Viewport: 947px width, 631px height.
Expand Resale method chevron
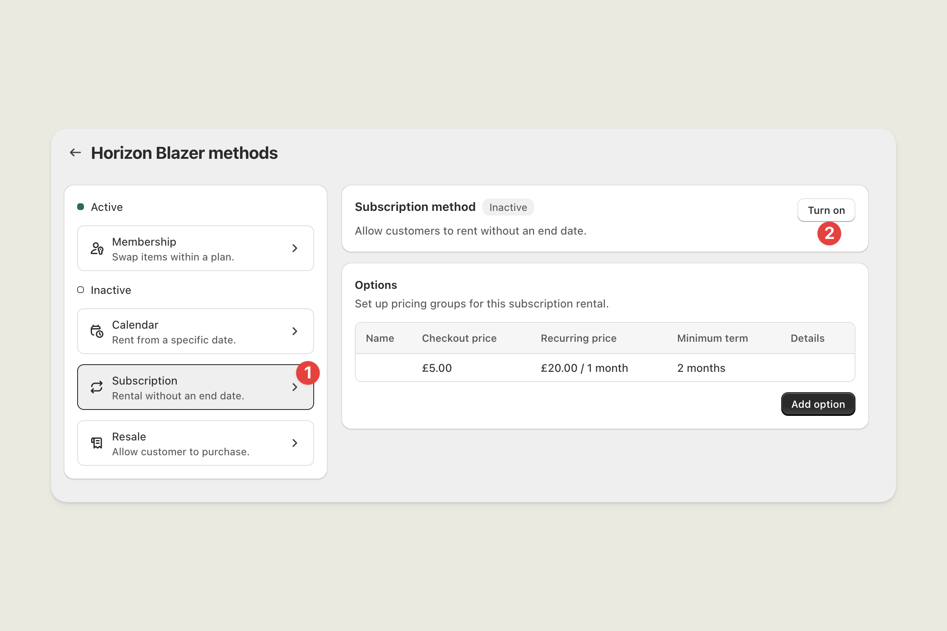[295, 443]
